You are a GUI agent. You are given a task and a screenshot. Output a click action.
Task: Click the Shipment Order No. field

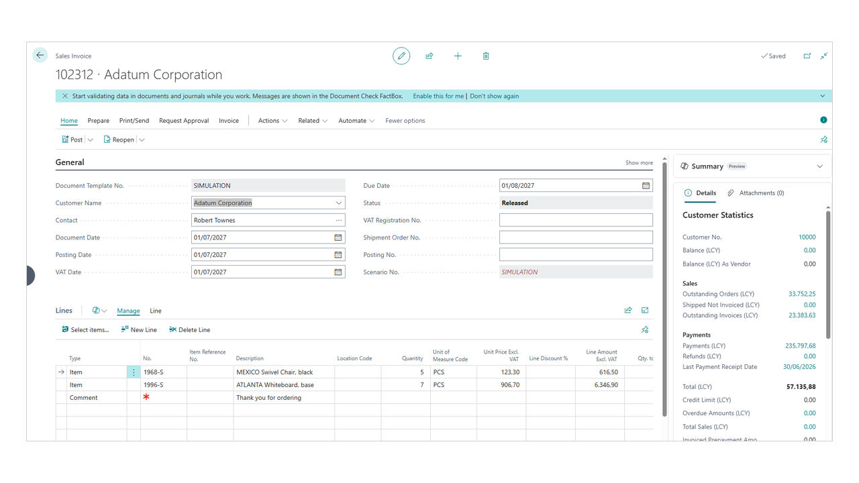click(576, 237)
